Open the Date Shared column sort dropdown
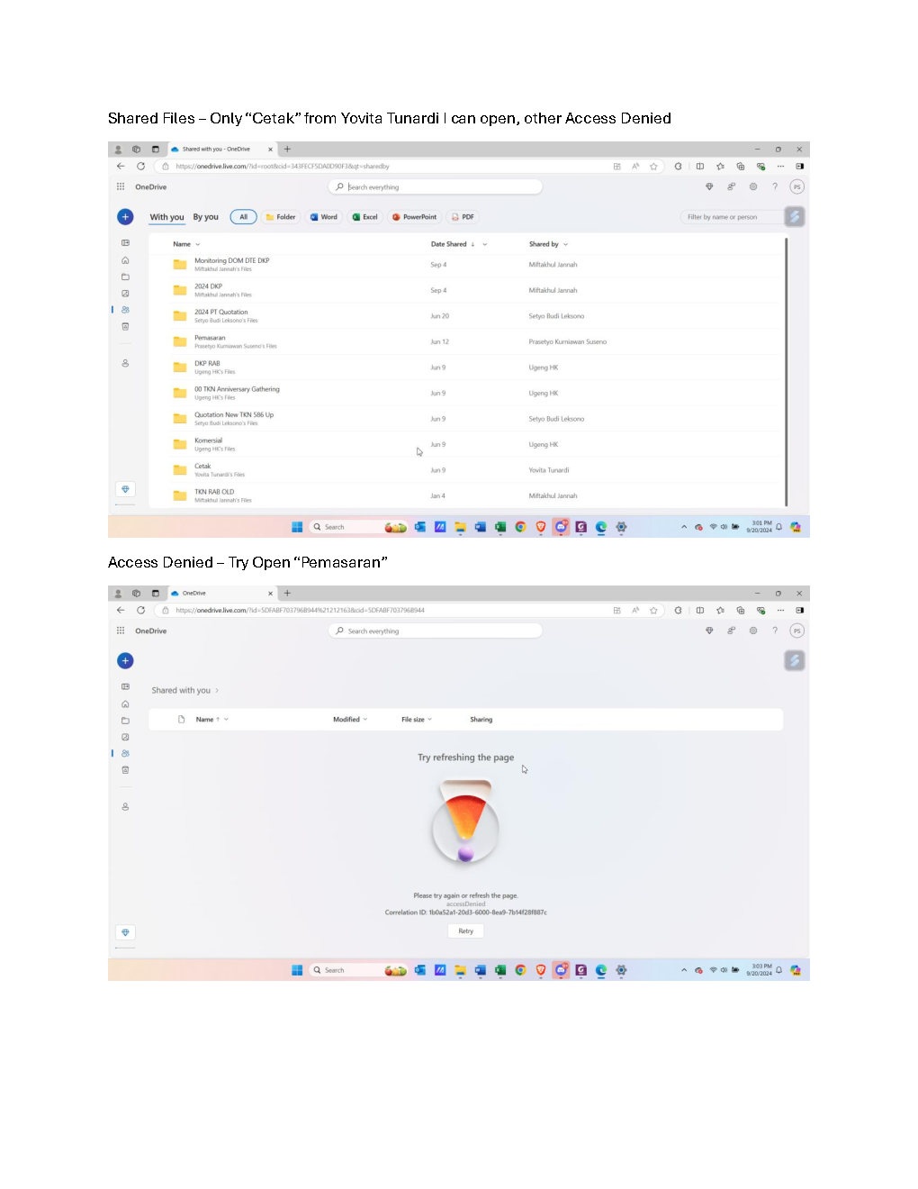This screenshot has height=1189, width=918. (485, 244)
